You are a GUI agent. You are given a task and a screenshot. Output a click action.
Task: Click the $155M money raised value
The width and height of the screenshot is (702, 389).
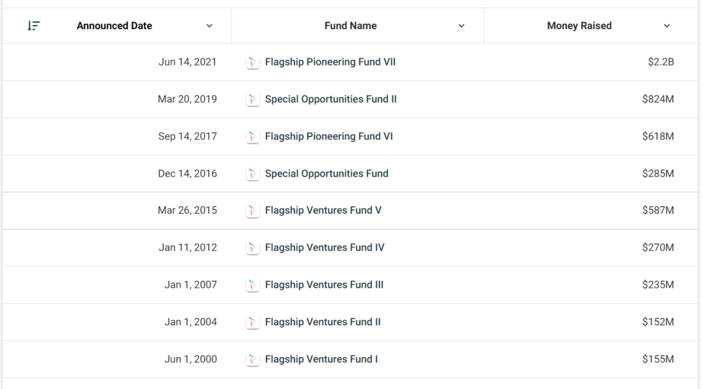pyautogui.click(x=658, y=359)
